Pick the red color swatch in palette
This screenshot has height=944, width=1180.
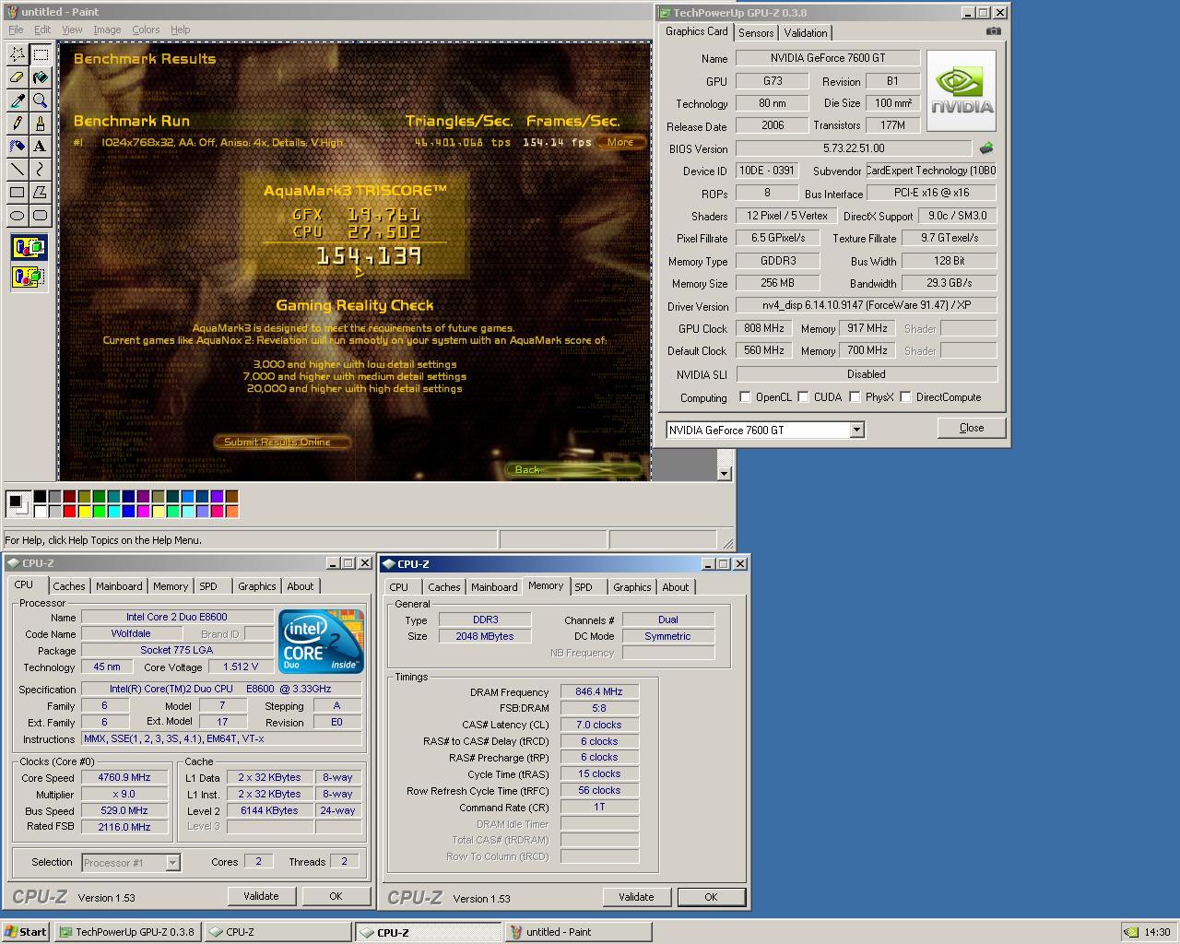(69, 512)
